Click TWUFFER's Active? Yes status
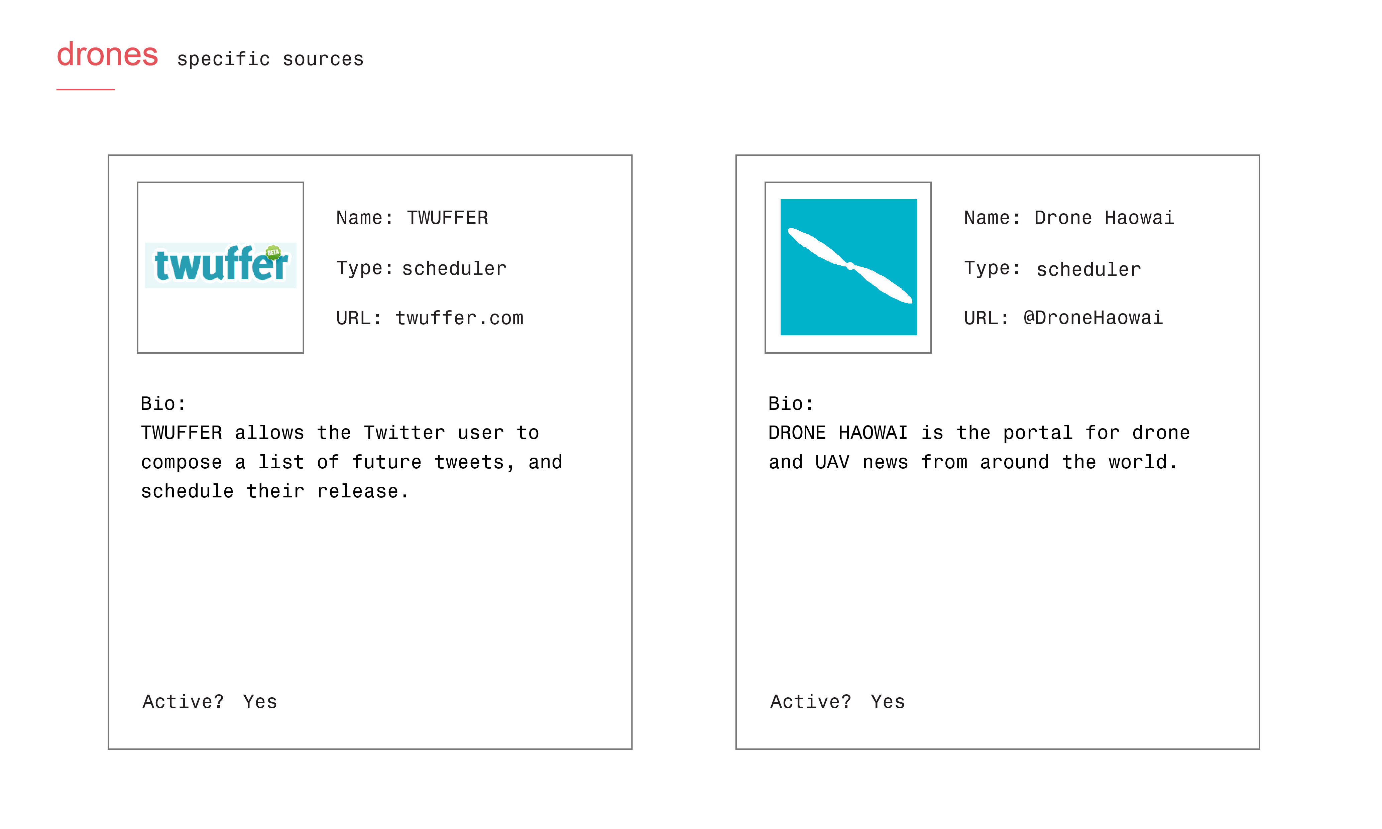 coord(210,702)
